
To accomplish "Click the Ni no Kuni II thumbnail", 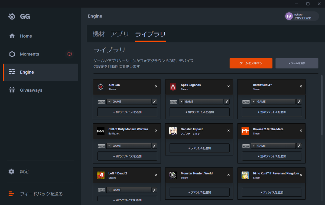I will coord(245,175).
